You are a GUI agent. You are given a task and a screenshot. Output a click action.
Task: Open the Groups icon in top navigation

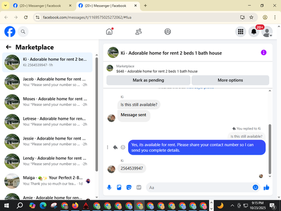167,32
